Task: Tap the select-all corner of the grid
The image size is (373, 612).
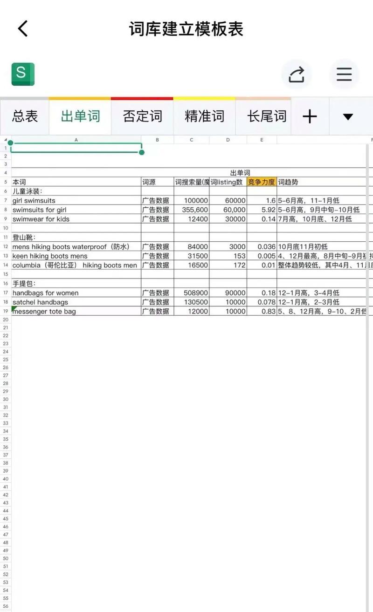Action: pos(6,140)
